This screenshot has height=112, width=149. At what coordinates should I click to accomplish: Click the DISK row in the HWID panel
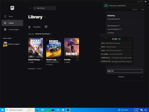[116, 50]
